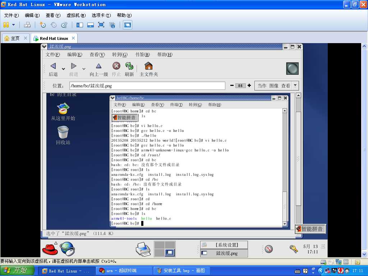368x276 pixels.
Task: Toggle the thumbnail bar icon in VMware toolbar
Action: pos(90,25)
